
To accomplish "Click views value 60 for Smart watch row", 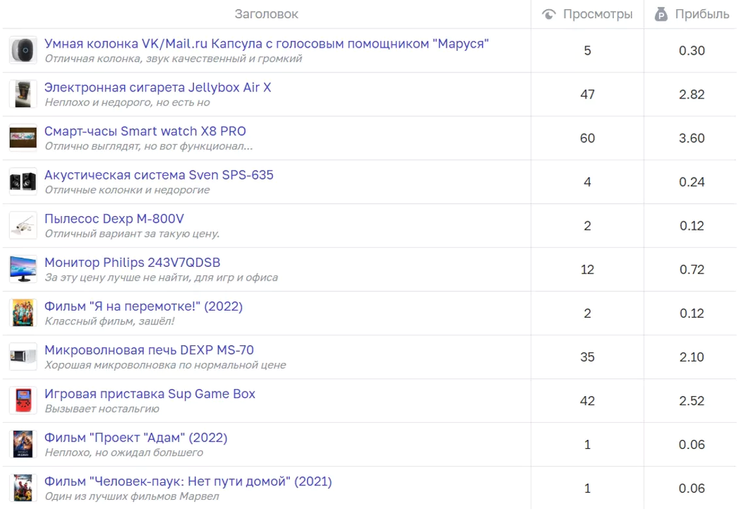I will click(587, 138).
